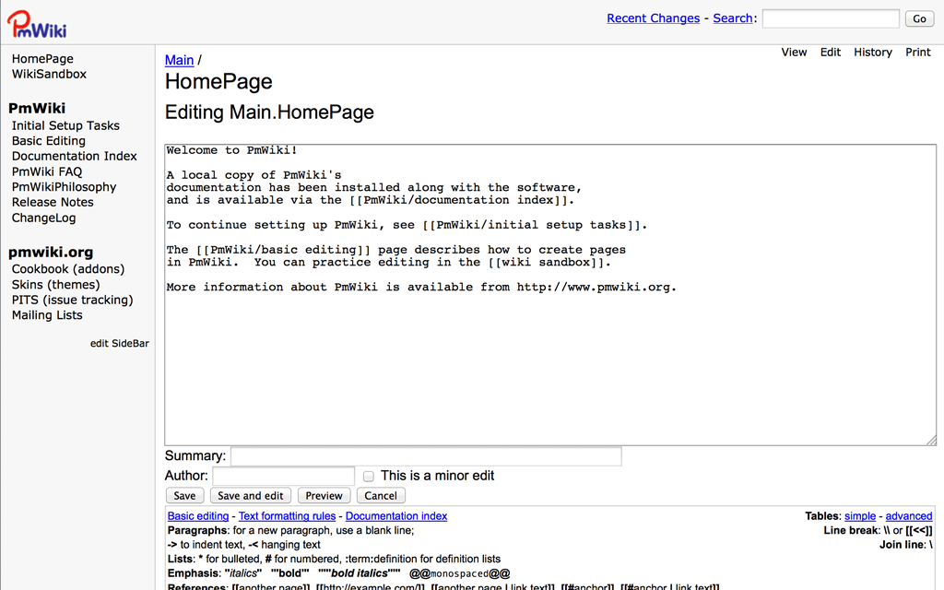Select the View page action
Viewport: 944px width, 590px height.
coord(794,53)
